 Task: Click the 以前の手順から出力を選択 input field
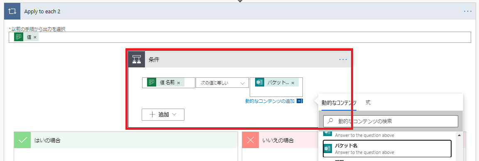[x=240, y=37]
